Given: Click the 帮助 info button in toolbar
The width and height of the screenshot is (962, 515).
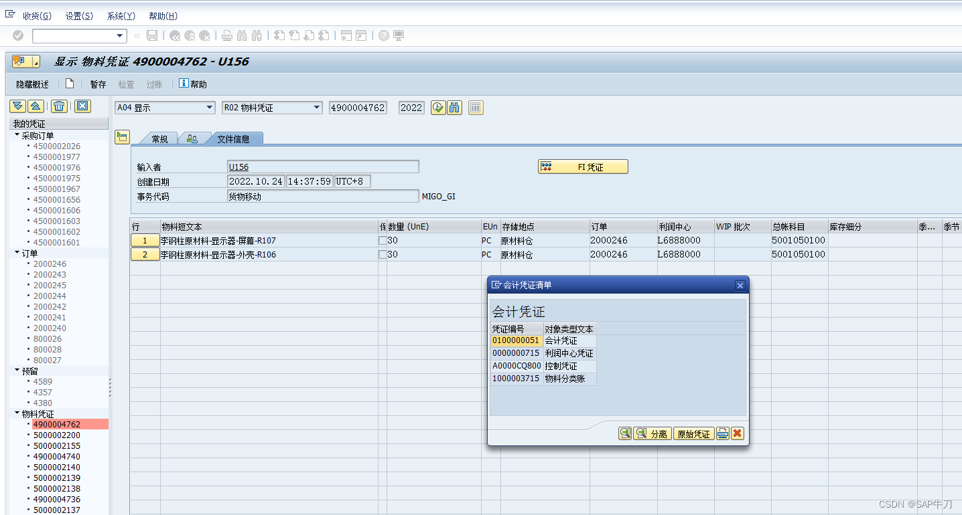Looking at the screenshot, I should coord(193,84).
